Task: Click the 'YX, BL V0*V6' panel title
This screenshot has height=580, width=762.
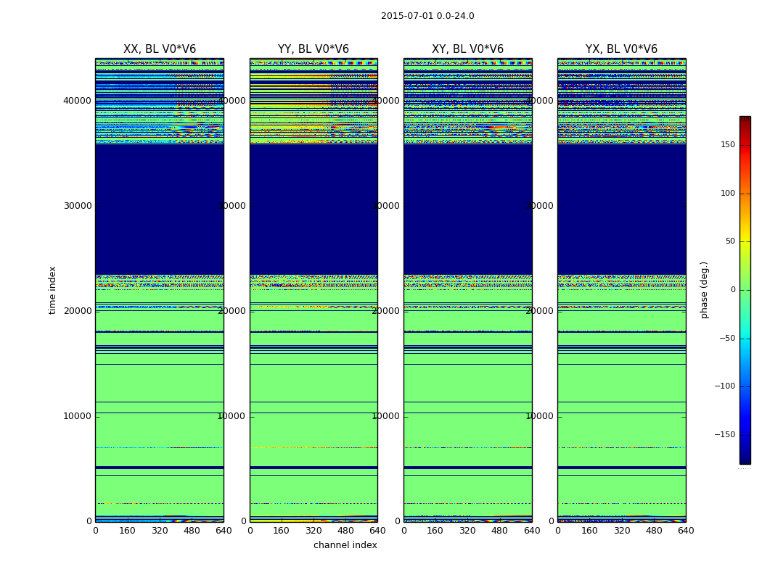Action: [621, 49]
